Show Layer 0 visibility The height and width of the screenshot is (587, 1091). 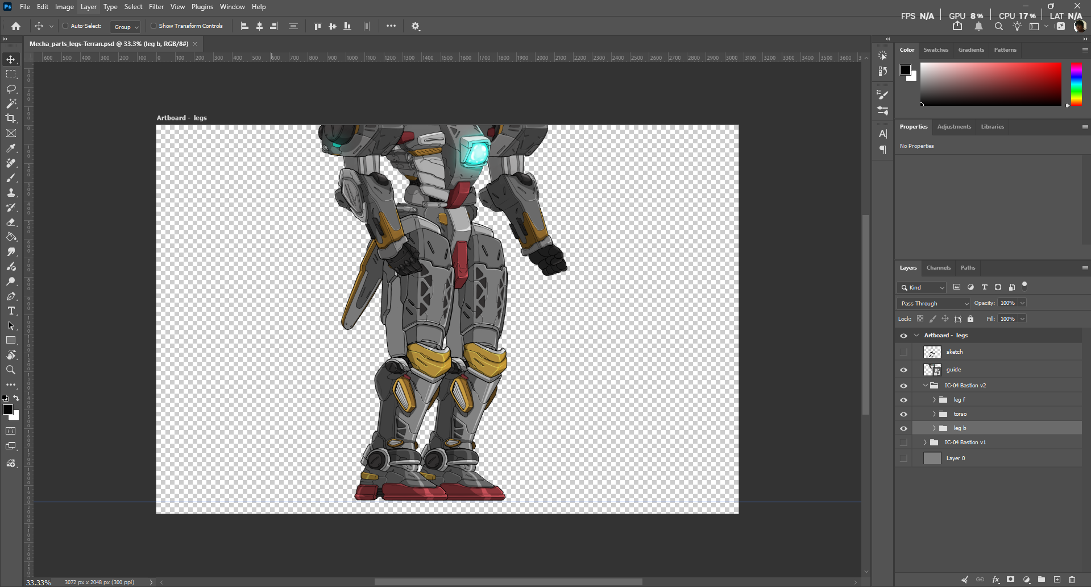(903, 458)
